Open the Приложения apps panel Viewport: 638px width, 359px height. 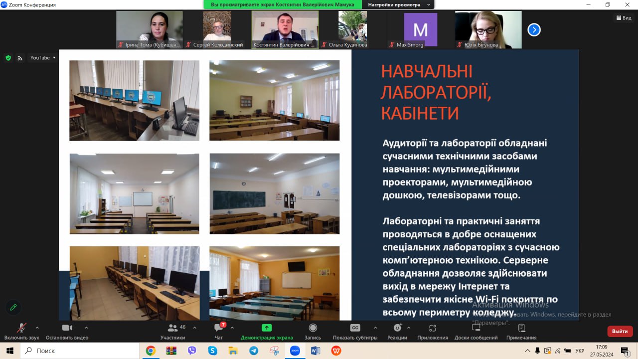point(432,328)
